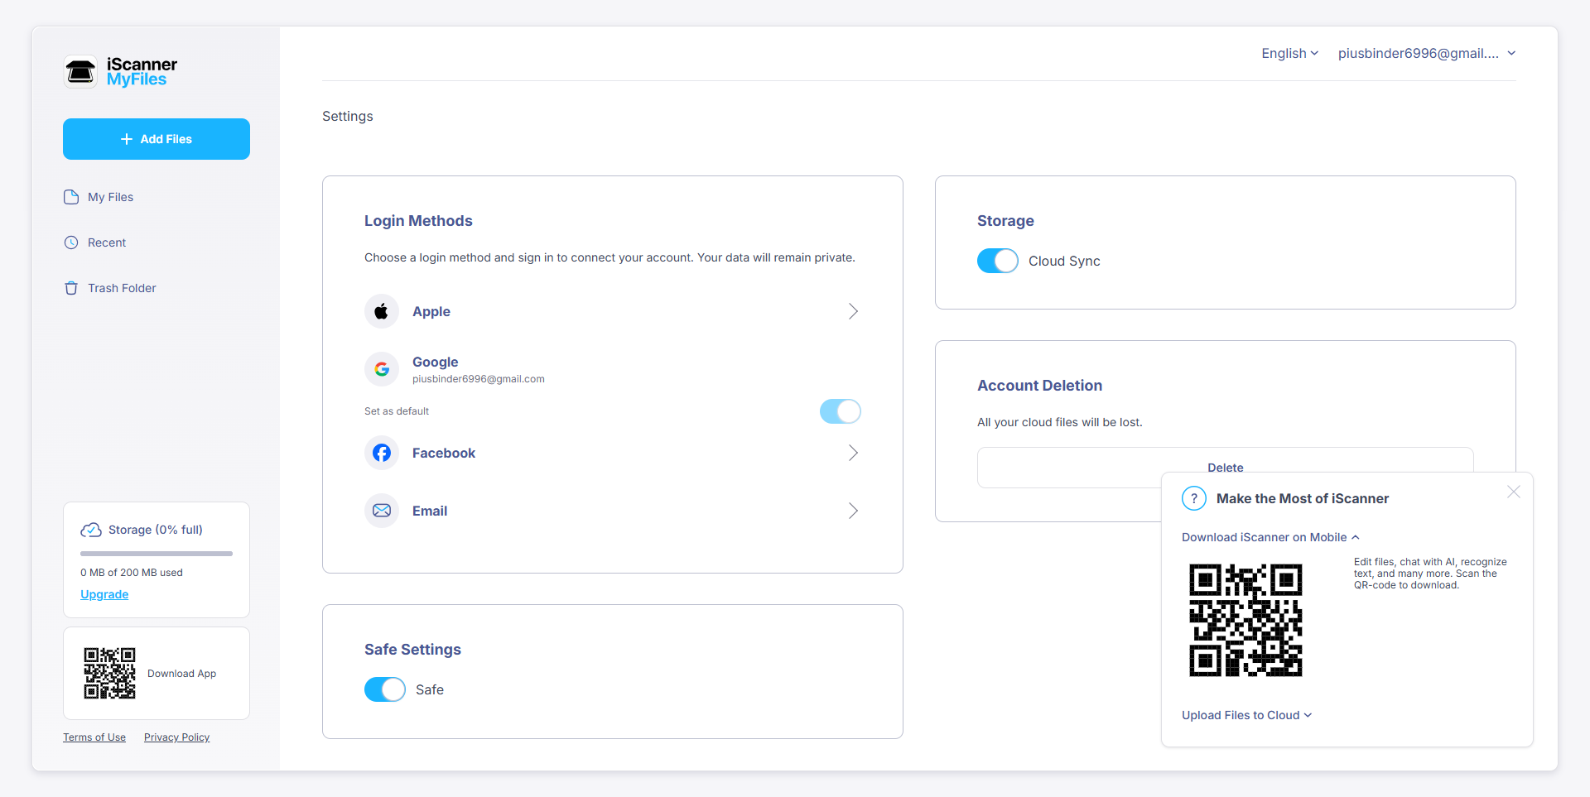This screenshot has height=797, width=1590.
Task: Toggle the Set as default switch
Action: (x=840, y=411)
